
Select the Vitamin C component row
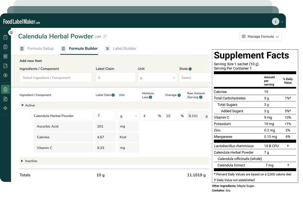click(x=63, y=148)
